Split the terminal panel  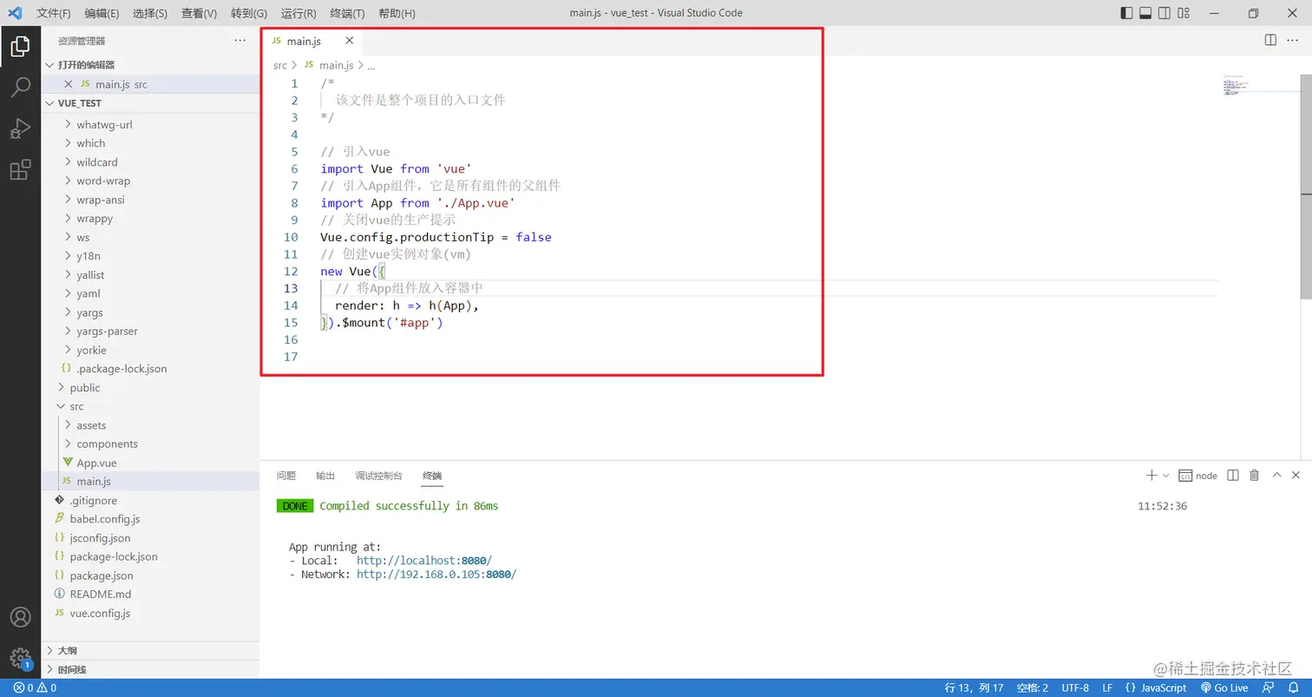[1233, 475]
